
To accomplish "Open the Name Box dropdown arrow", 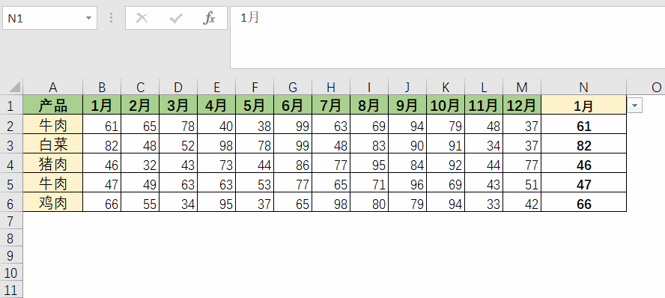I will (x=88, y=18).
